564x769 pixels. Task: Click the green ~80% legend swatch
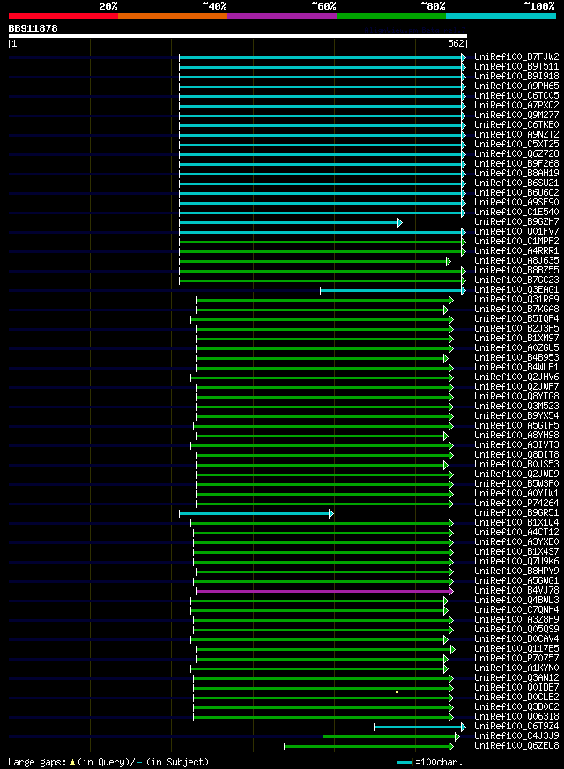(391, 16)
